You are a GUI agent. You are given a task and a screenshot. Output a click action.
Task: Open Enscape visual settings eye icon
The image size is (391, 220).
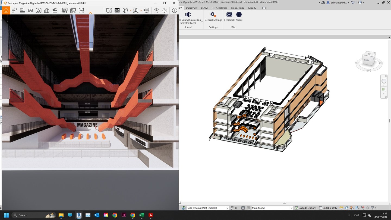tap(156, 10)
